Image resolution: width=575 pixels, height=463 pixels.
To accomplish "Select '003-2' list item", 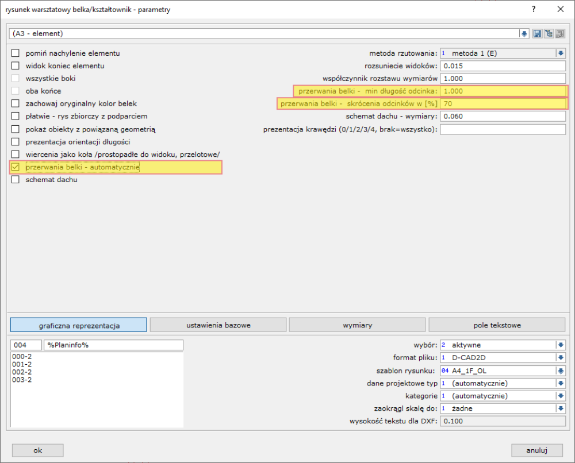I will pyautogui.click(x=22, y=380).
